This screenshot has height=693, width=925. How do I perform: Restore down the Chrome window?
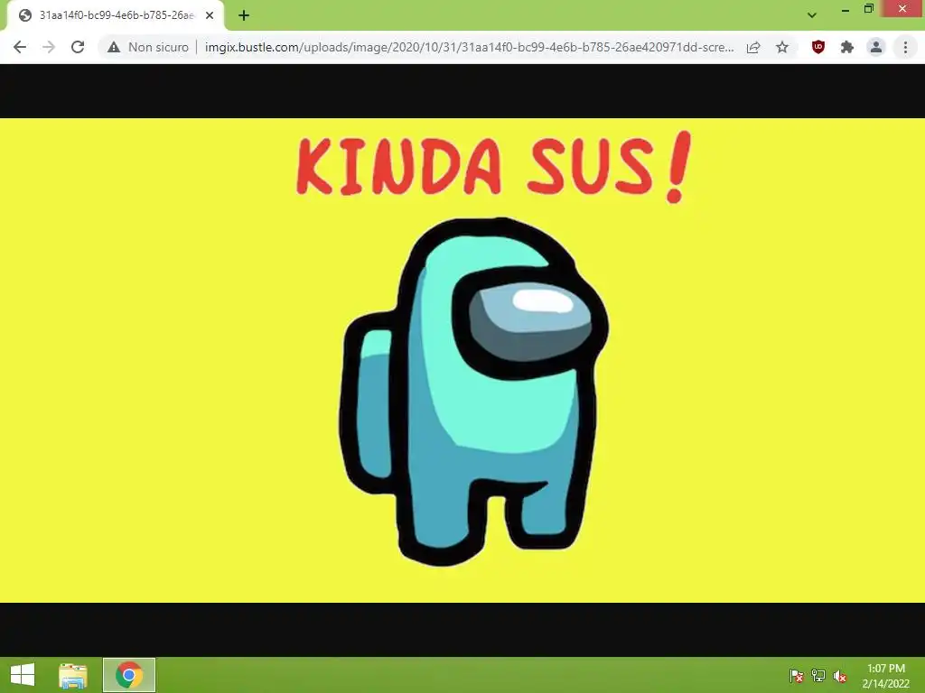[868, 9]
